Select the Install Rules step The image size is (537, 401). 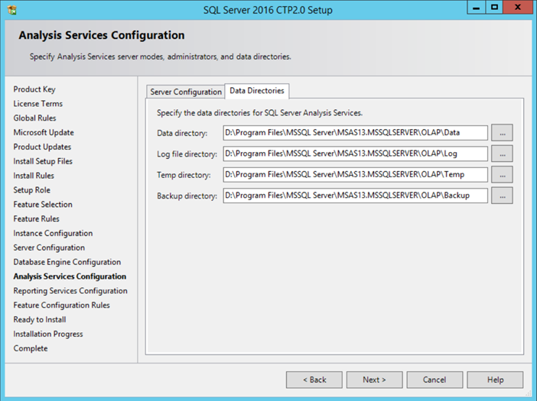click(x=34, y=176)
